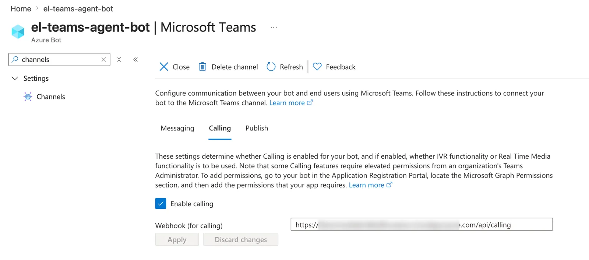The height and width of the screenshot is (260, 589).
Task: Click the Apply button
Action: 177,239
